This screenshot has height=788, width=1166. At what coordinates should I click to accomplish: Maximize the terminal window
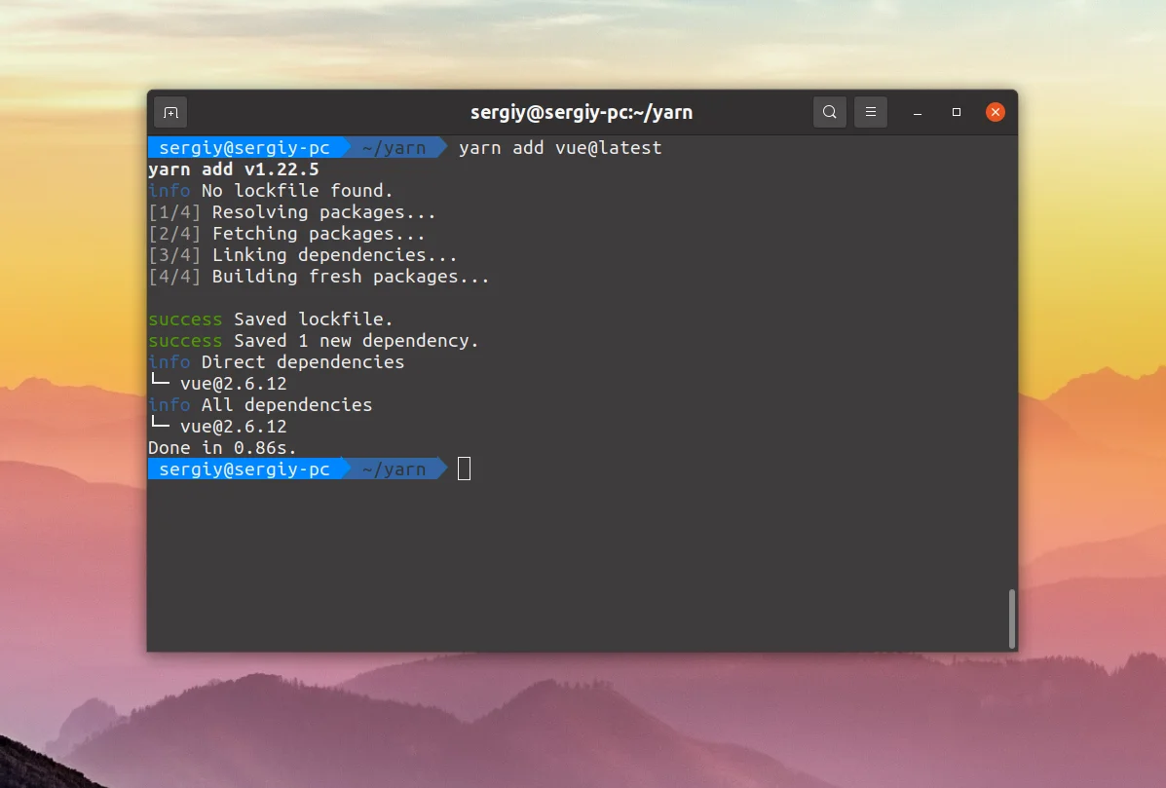point(957,112)
